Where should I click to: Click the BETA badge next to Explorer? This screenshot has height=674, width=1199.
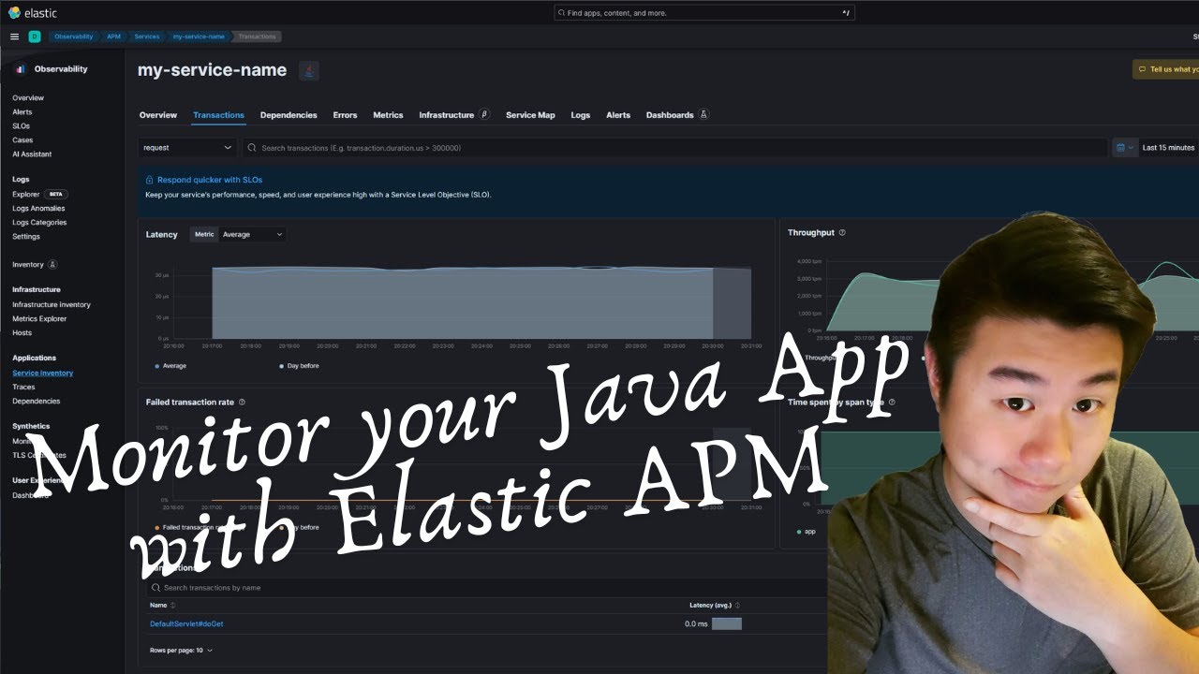tap(55, 194)
